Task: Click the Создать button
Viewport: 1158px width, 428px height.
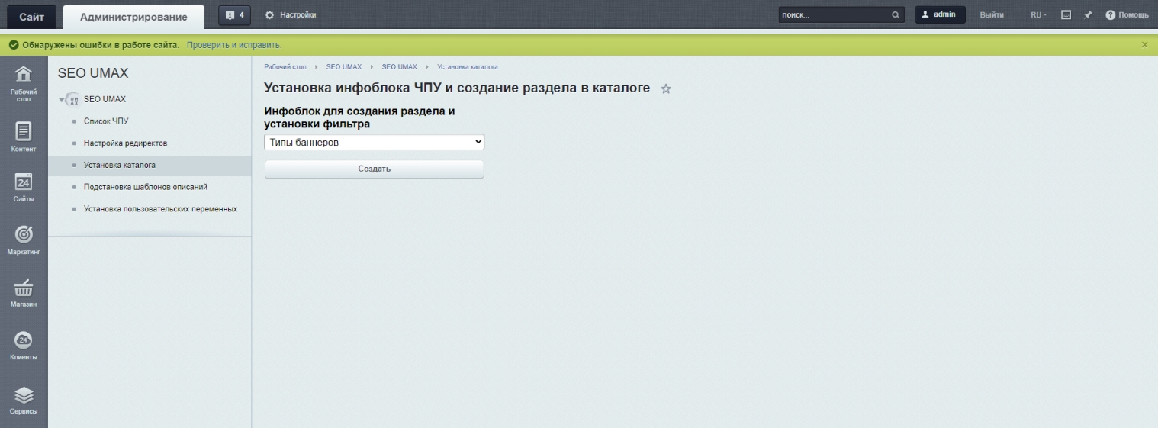Action: pyautogui.click(x=374, y=169)
